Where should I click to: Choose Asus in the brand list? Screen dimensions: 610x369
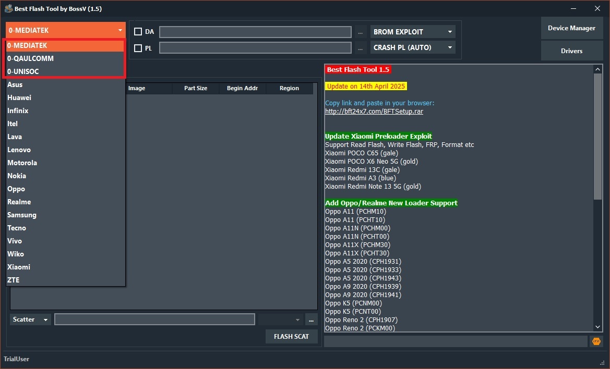tap(65, 84)
